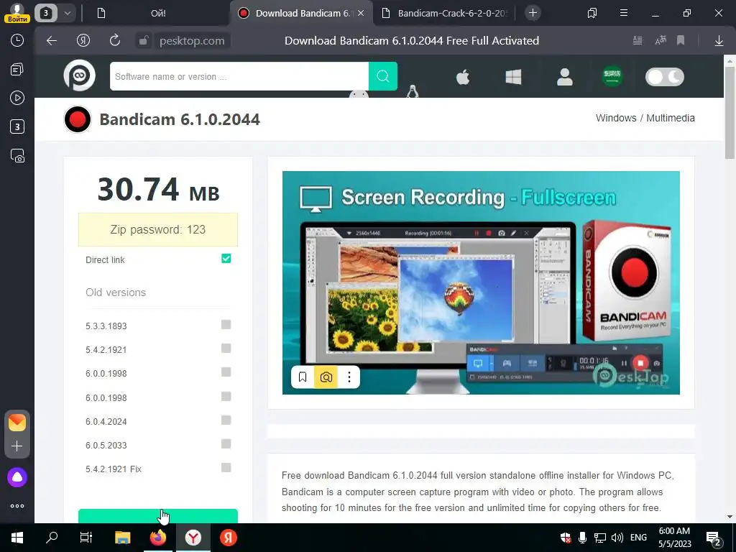Screen dimensions: 736x552
Task: Toggle the dark mode switch
Action: pos(665,77)
